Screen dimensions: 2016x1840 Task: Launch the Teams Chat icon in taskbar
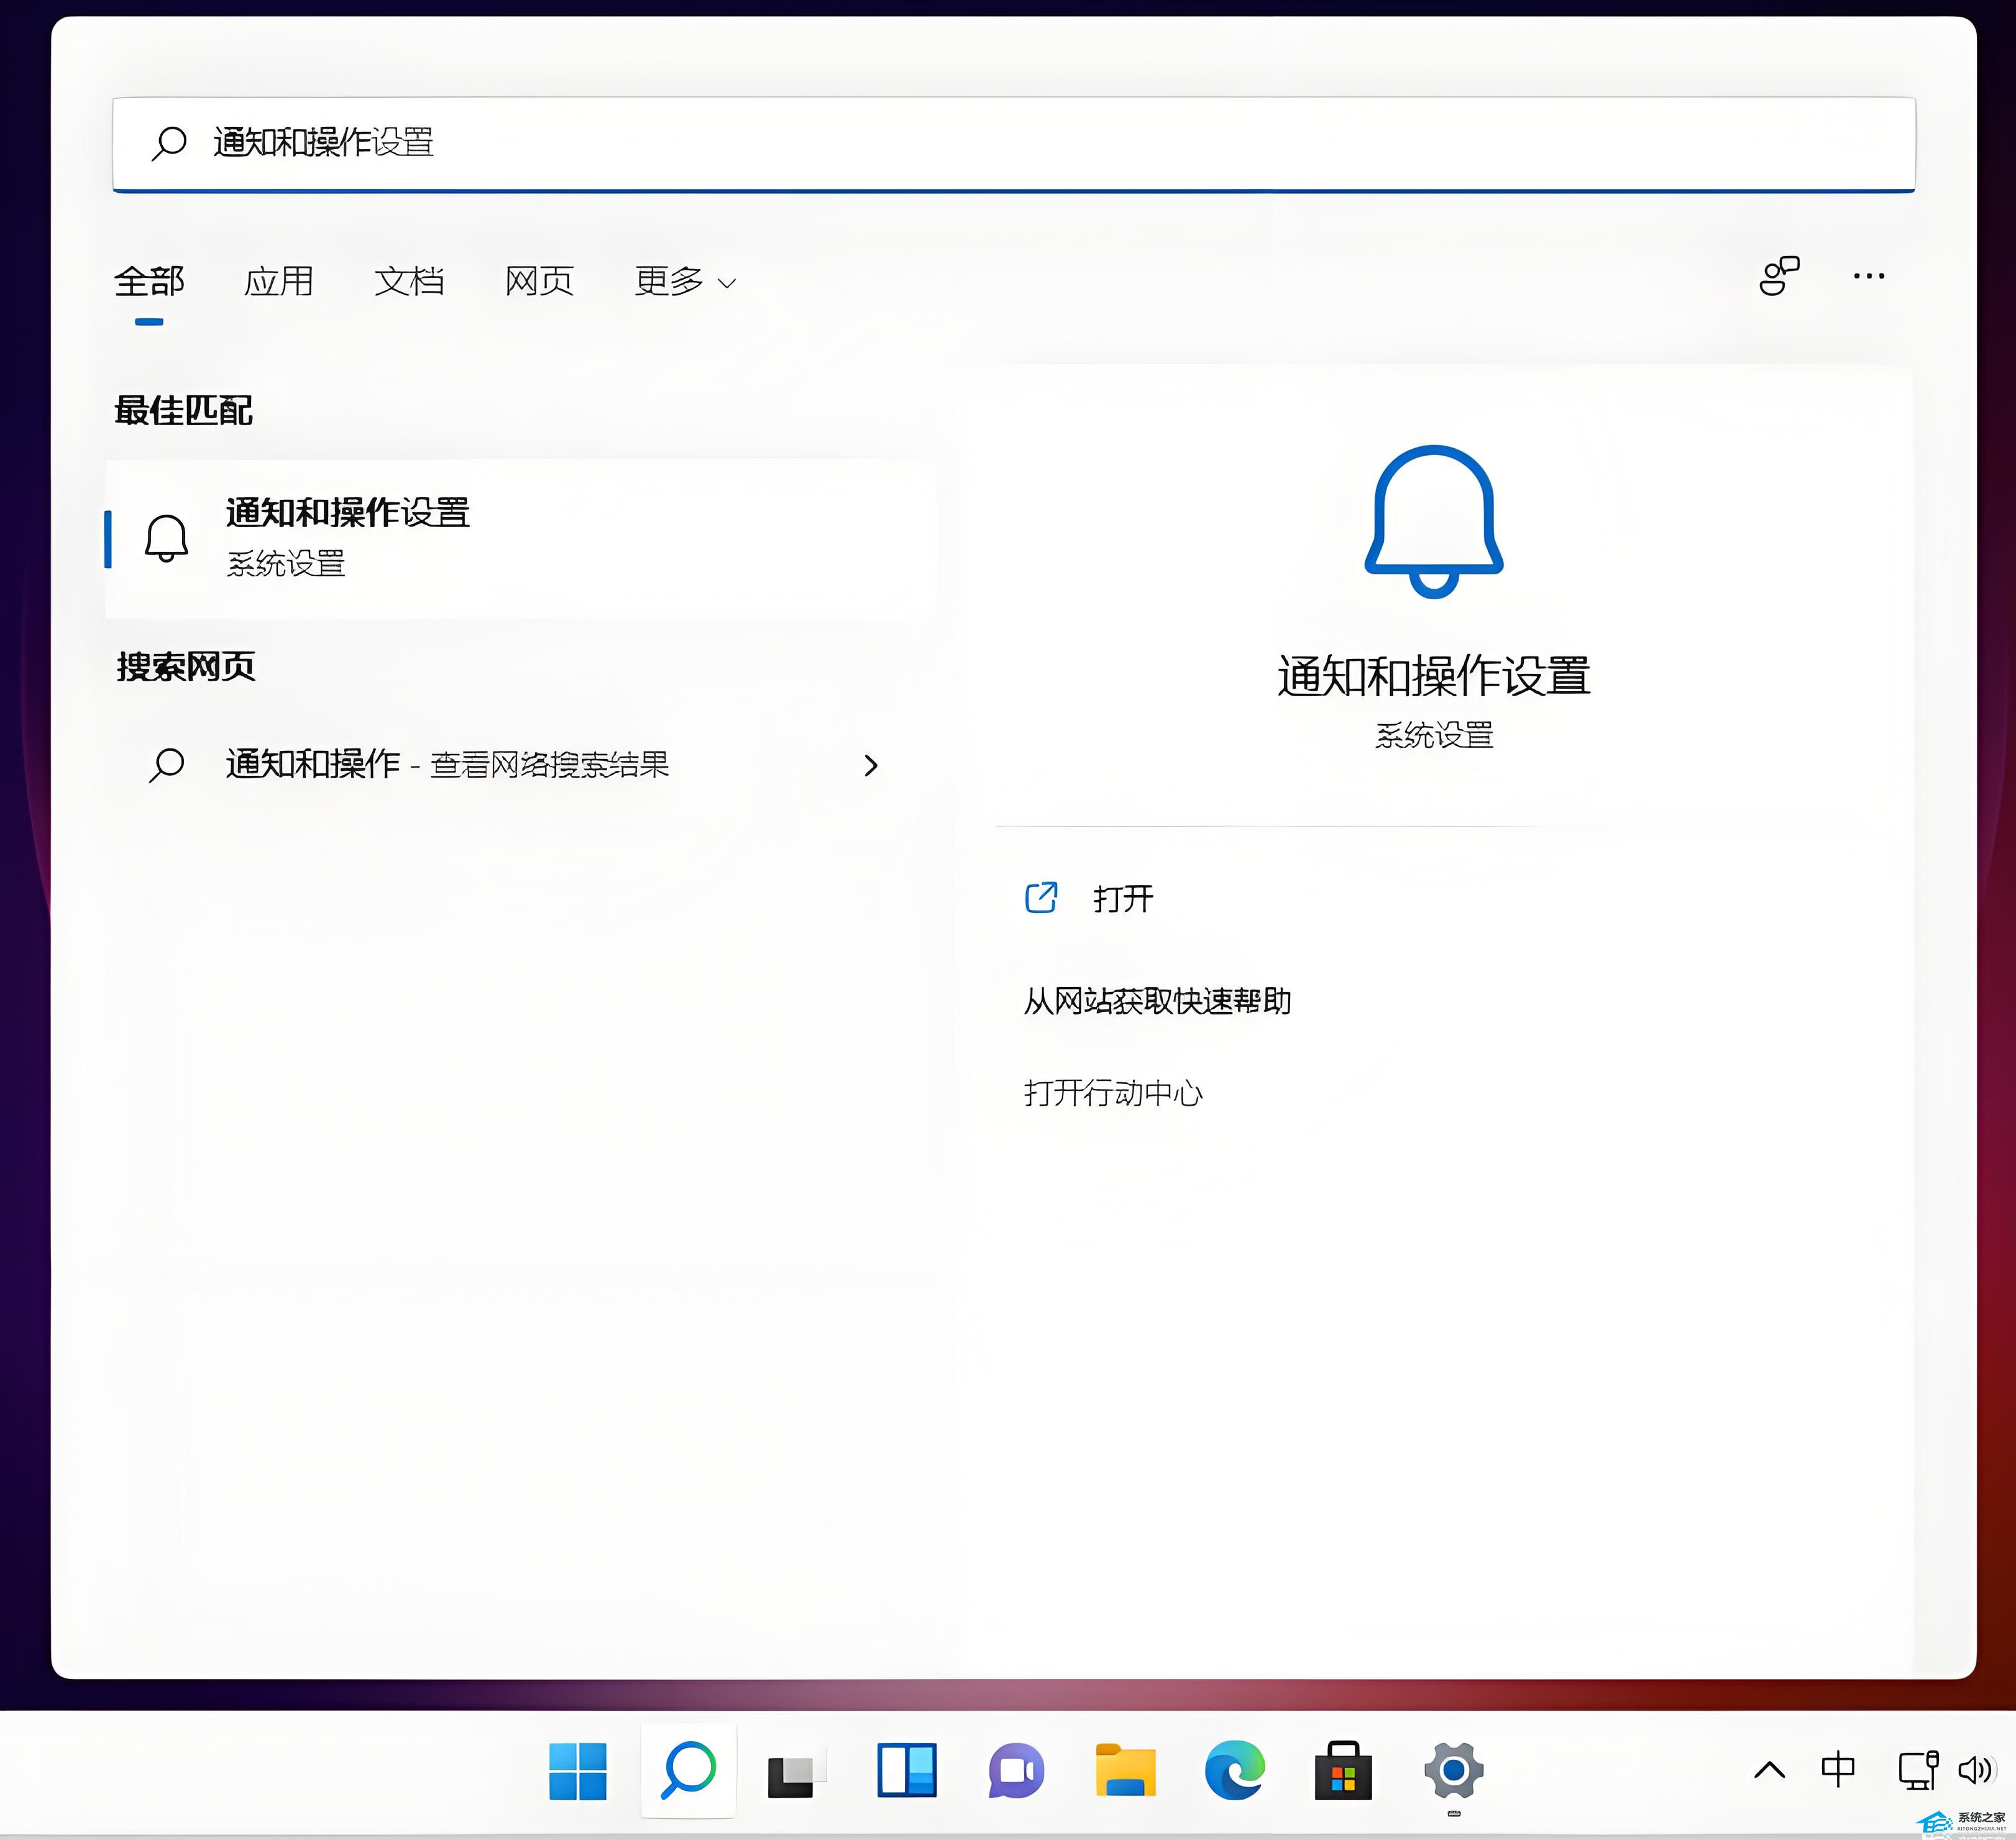(1016, 1770)
